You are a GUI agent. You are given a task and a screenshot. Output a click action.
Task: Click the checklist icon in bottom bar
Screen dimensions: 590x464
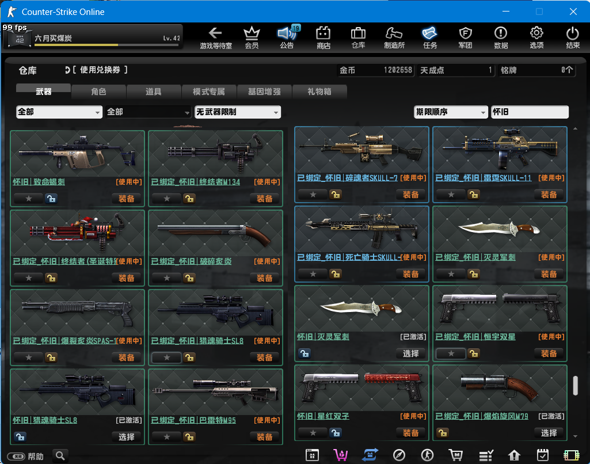click(486, 455)
